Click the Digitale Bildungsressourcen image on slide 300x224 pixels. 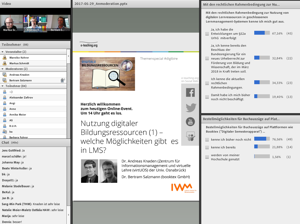click(107, 74)
